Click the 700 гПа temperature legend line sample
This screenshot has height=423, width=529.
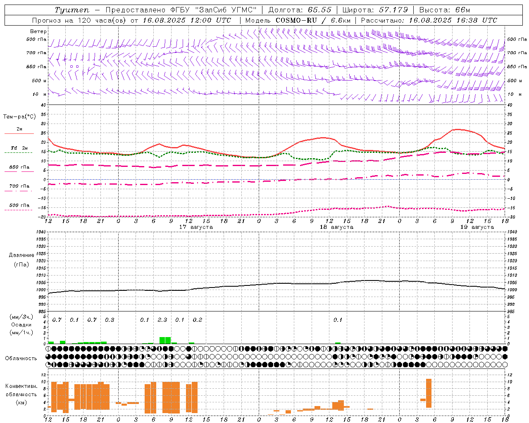(x=18, y=191)
